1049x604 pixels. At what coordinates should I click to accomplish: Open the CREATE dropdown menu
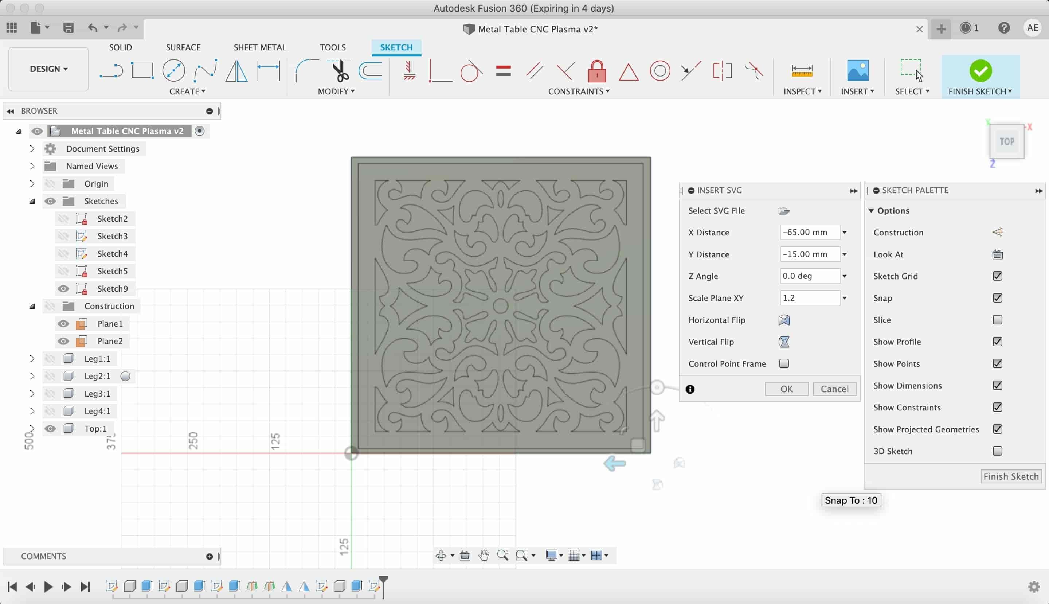click(187, 91)
